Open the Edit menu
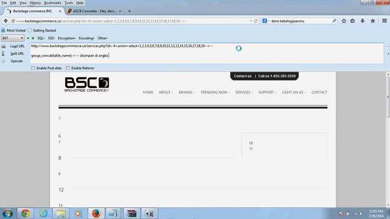This screenshot has height=219, width=390. pyautogui.click(x=13, y=3)
